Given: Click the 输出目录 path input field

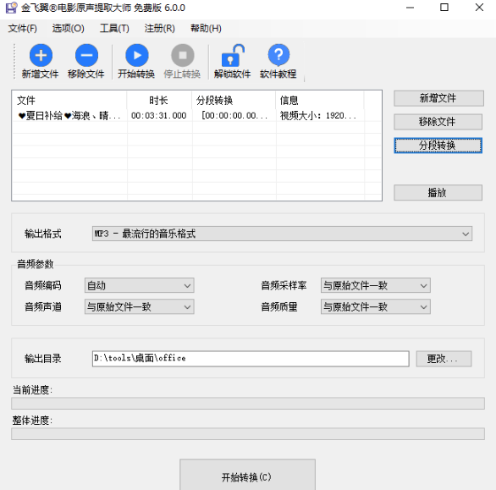Looking at the screenshot, I should 251,359.
